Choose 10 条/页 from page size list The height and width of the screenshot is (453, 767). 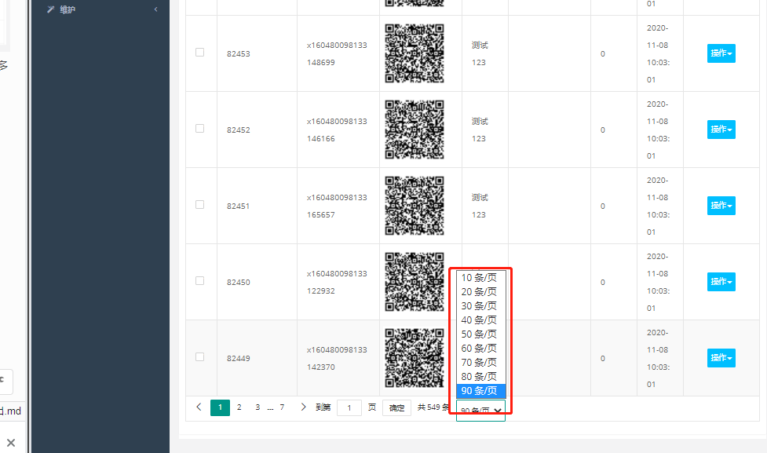pos(480,278)
